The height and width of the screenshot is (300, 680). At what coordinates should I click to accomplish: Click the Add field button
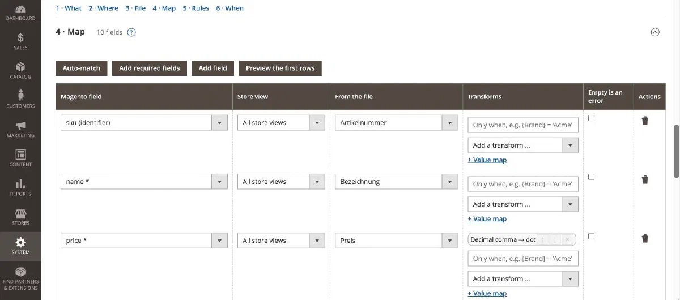[x=212, y=68]
